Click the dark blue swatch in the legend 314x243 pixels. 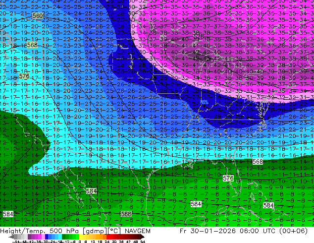47,237
